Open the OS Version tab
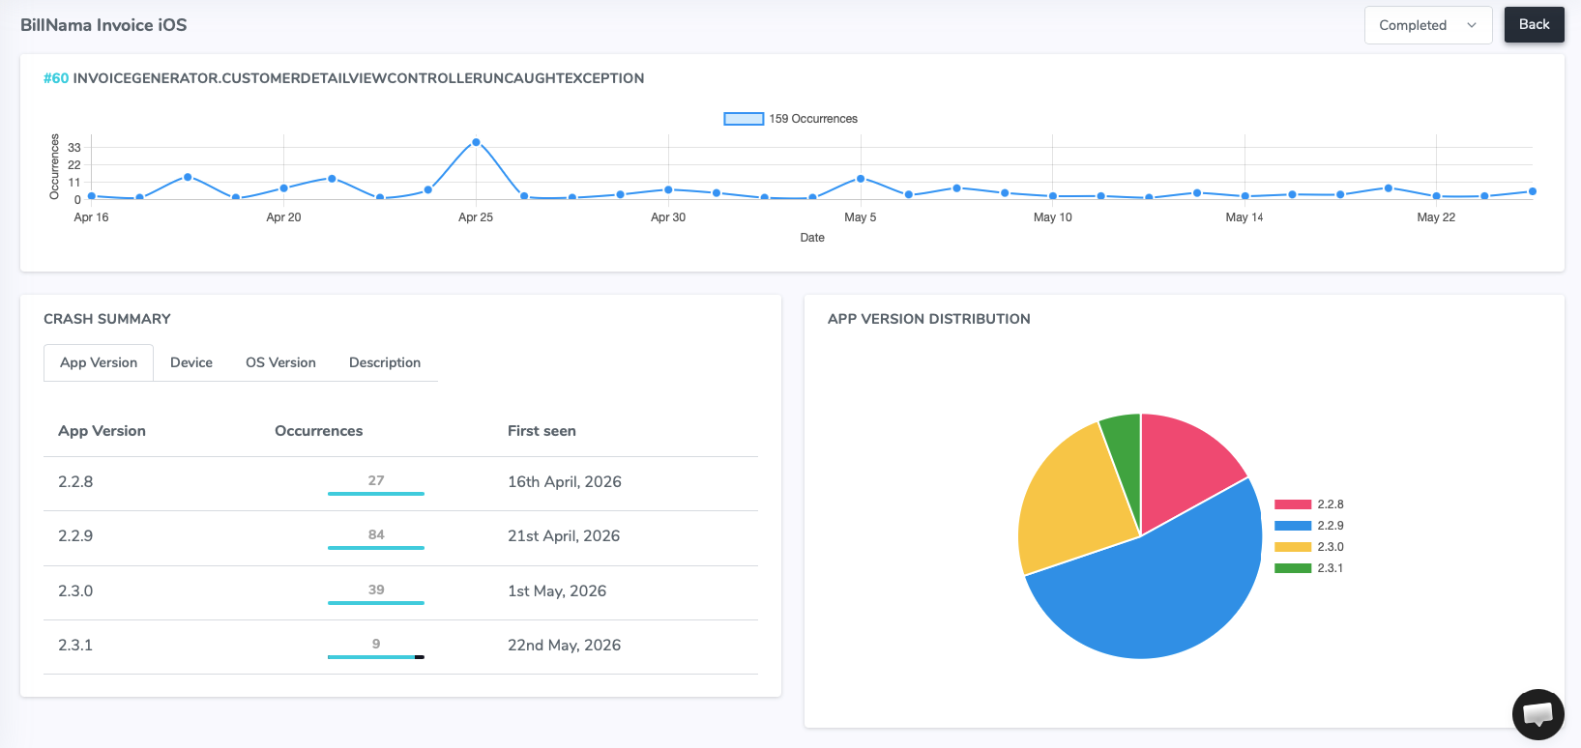Image resolution: width=1581 pixels, height=748 pixels. point(280,362)
